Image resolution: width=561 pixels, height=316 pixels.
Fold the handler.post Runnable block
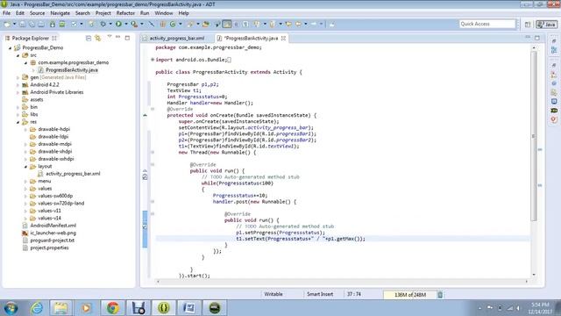tap(153, 202)
